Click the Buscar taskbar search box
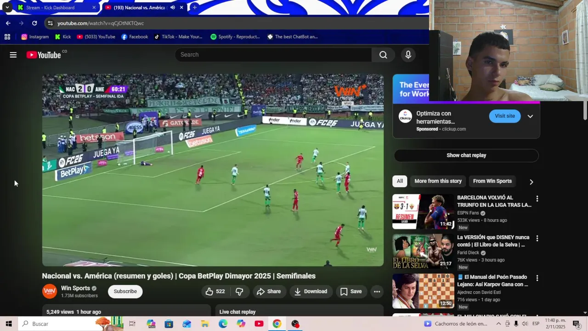 coord(70,324)
